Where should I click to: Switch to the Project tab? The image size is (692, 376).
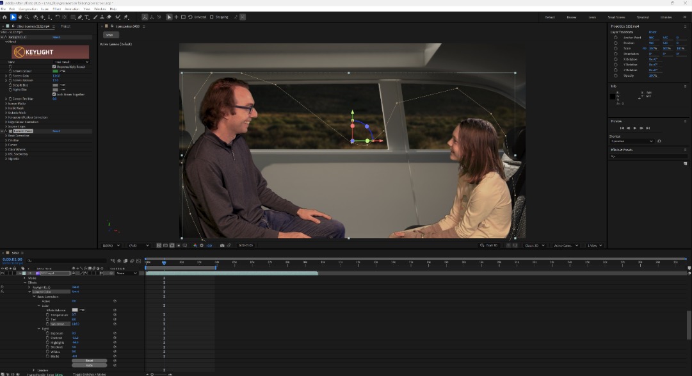pos(65,26)
